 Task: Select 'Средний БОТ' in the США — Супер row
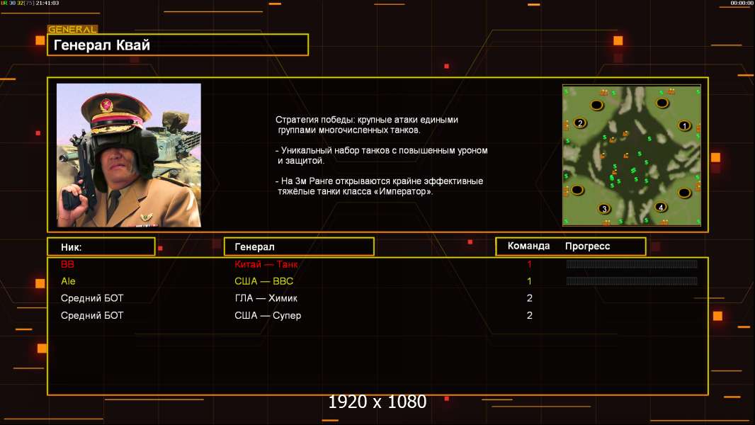pyautogui.click(x=92, y=316)
